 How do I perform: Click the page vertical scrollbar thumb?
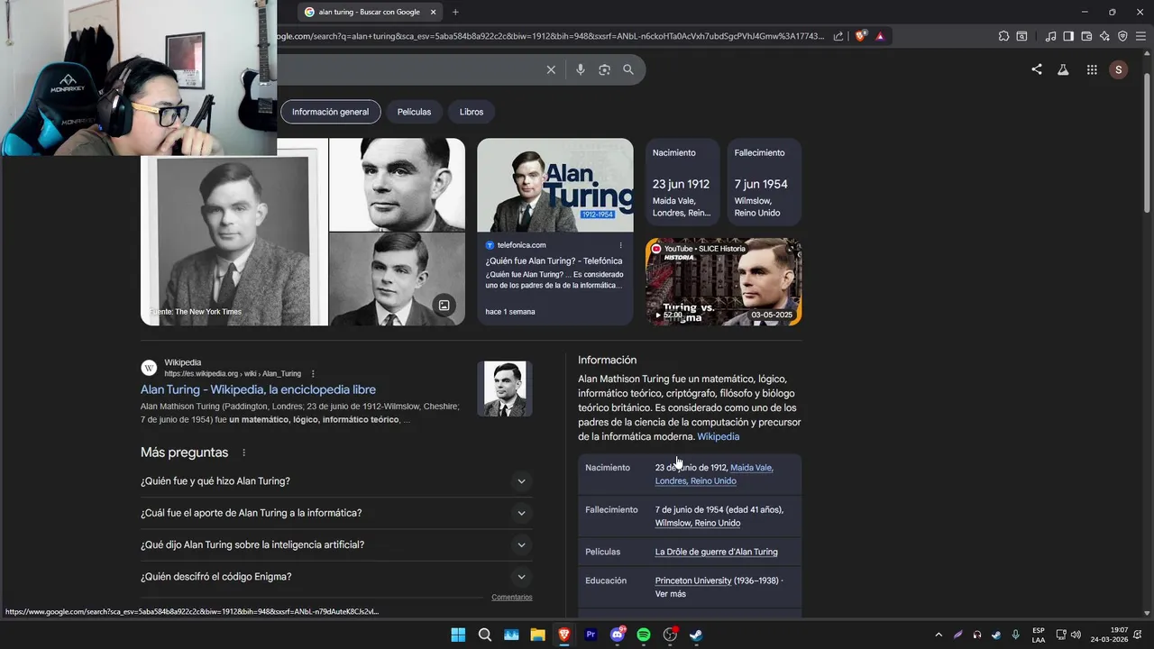tap(1148, 144)
